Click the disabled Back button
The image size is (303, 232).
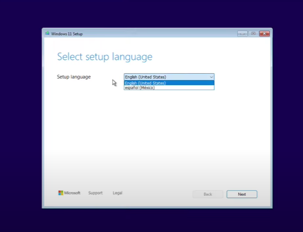208,194
